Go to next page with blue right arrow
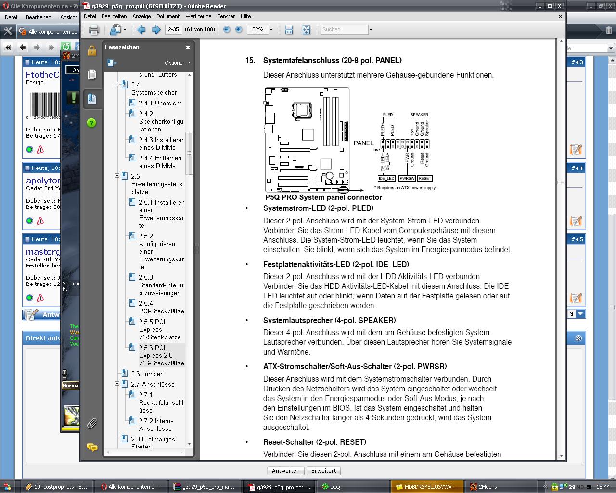Viewport: 616px width, 493px height. pyautogui.click(x=156, y=30)
